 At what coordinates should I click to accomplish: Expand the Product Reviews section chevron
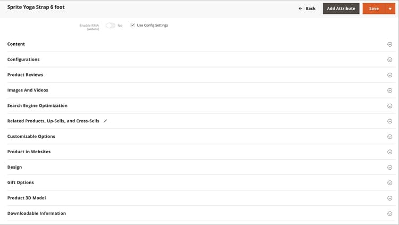[x=389, y=75]
